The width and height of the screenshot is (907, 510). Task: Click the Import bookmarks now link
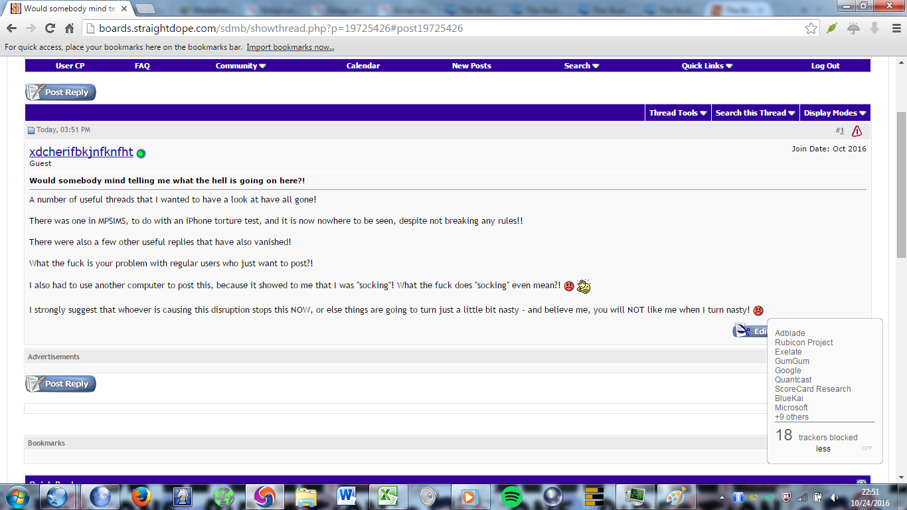point(290,47)
